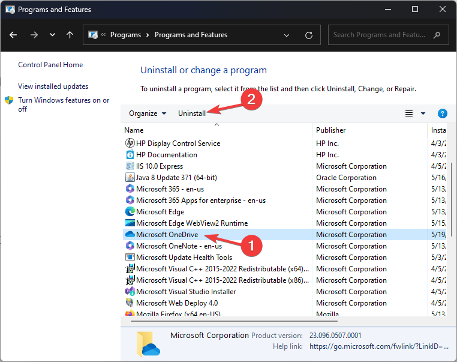This screenshot has height=362, width=457.
Task: Click the Back navigation arrow
Action: click(13, 35)
